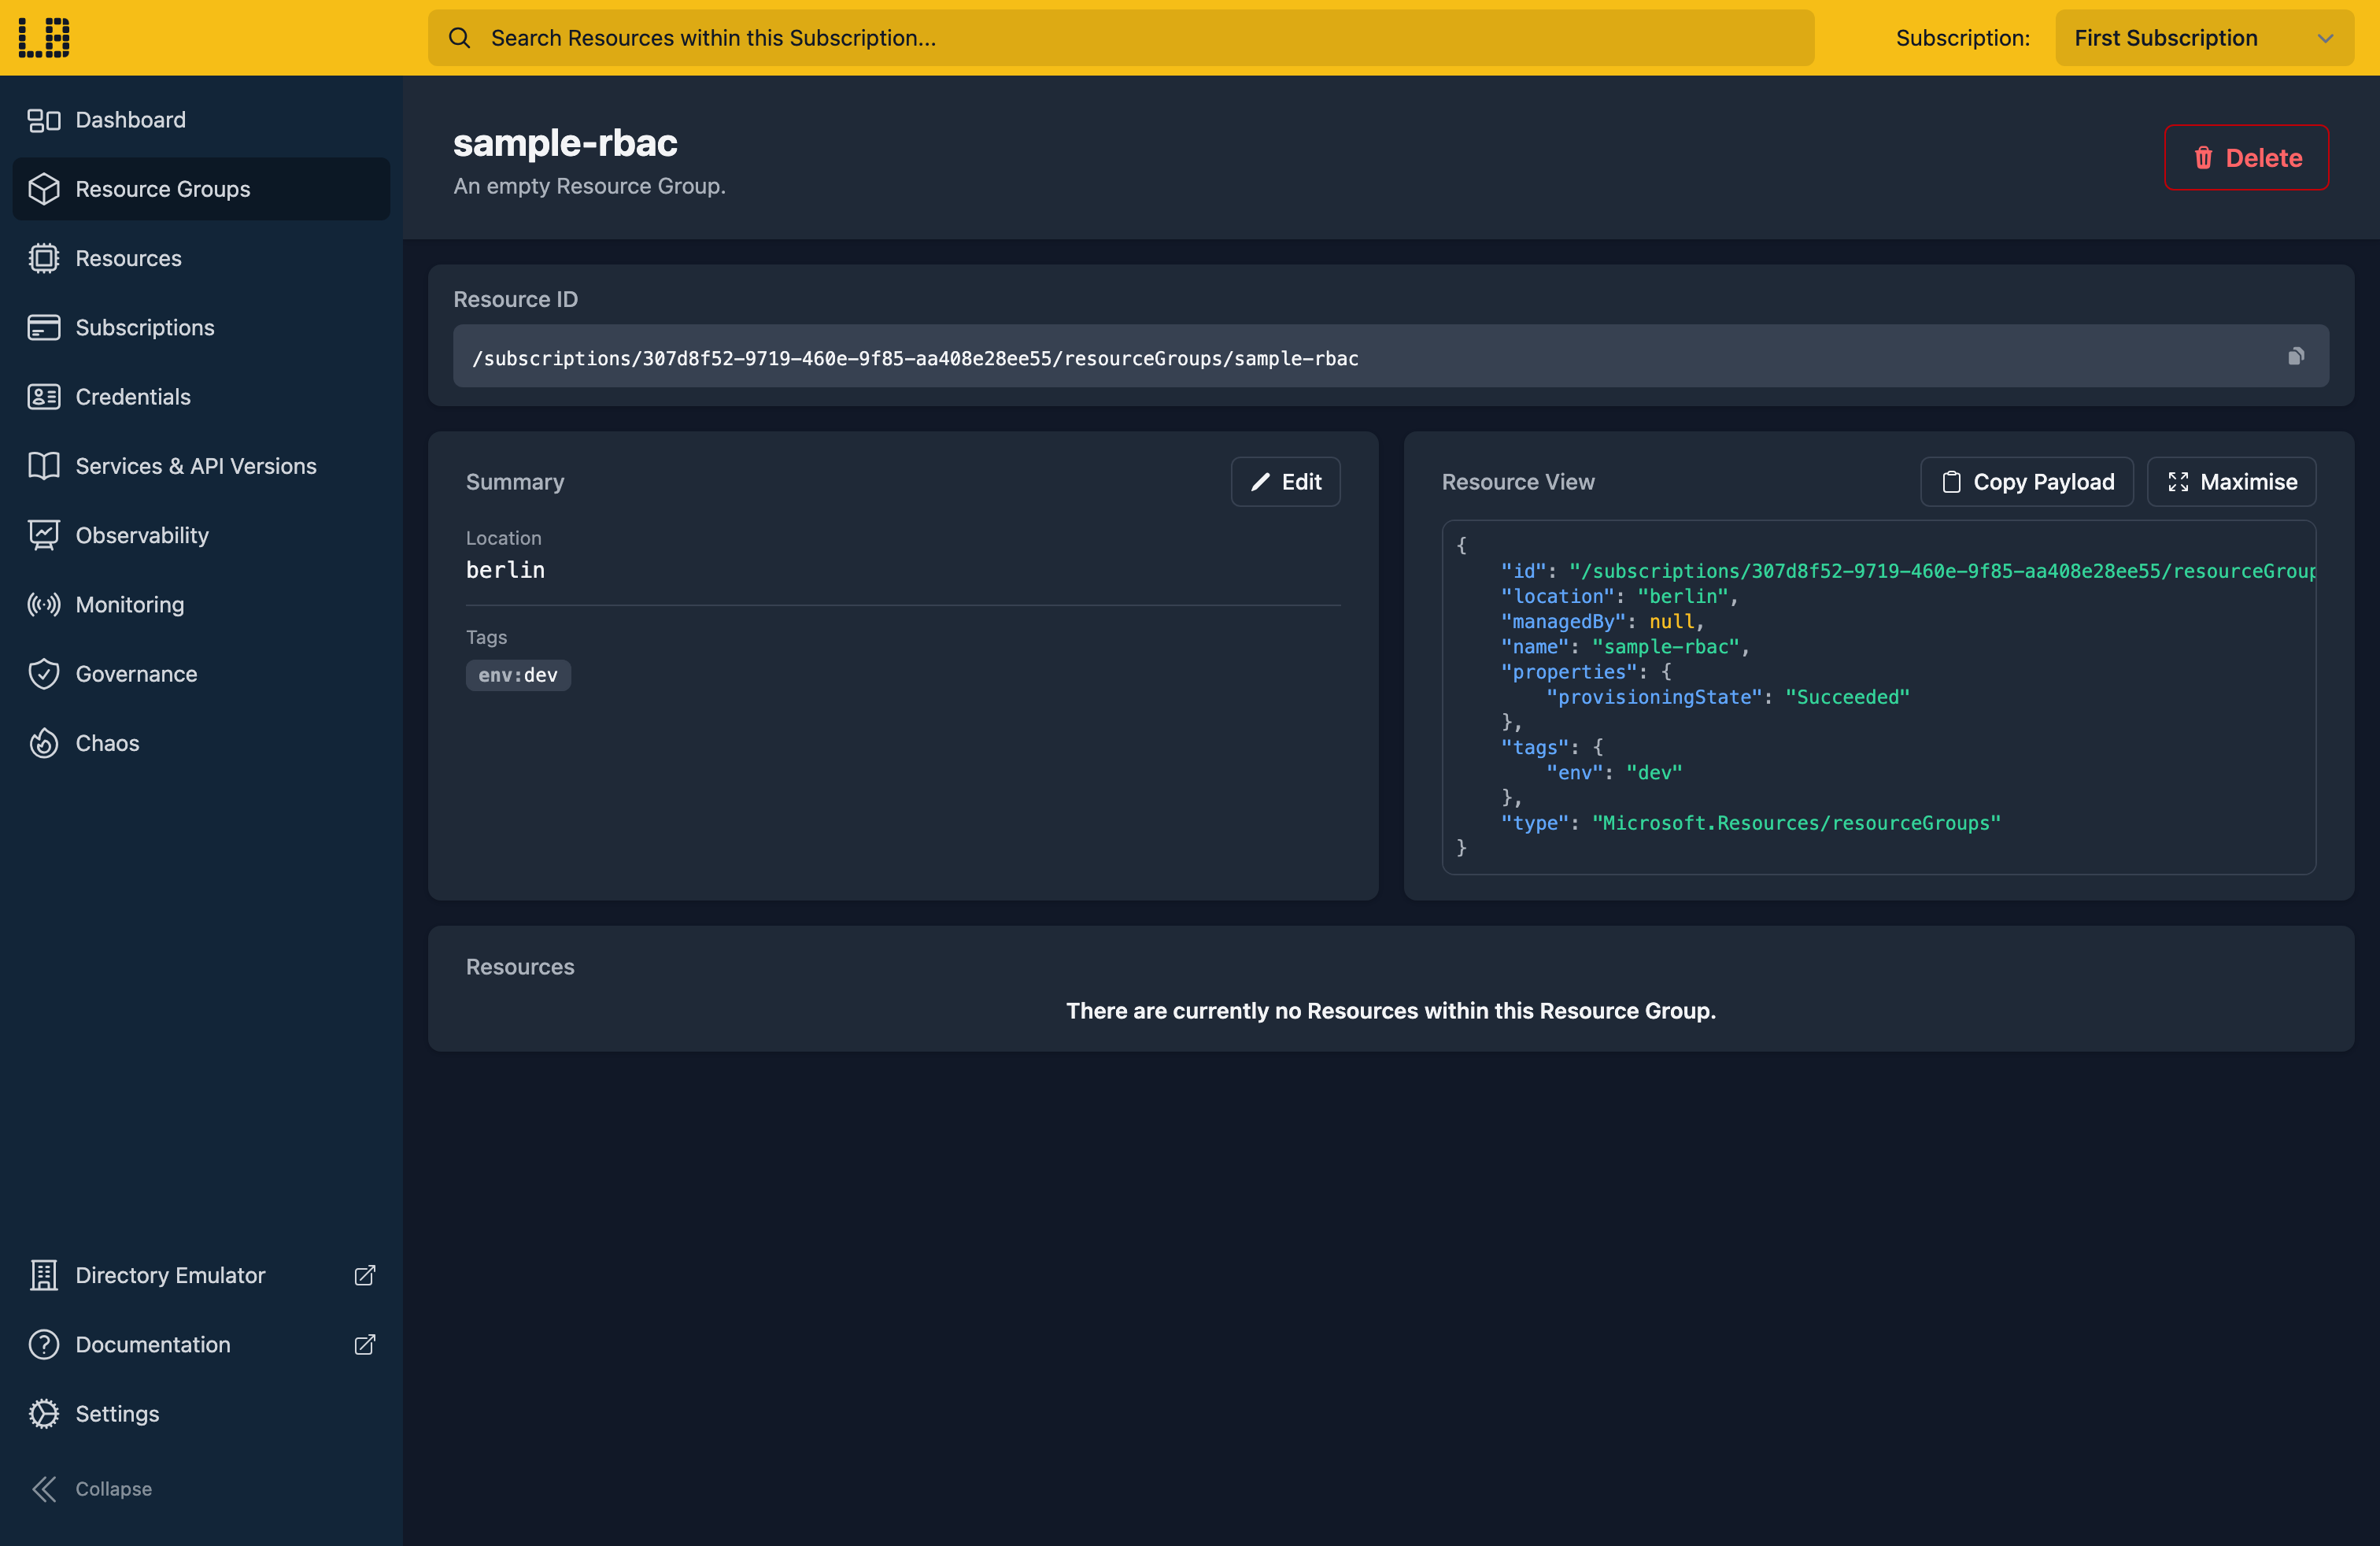Viewport: 2380px width, 1546px height.
Task: Click the pencil icon in Edit button
Action: tap(1261, 482)
